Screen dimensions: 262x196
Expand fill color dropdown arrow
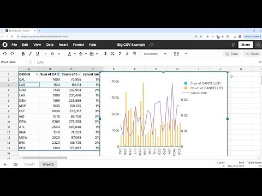(86, 54)
